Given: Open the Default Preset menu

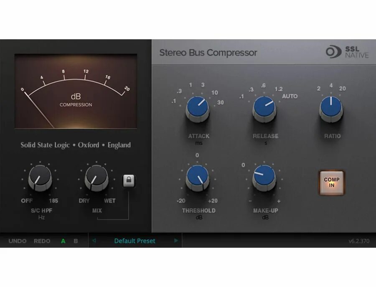Looking at the screenshot, I should point(135,241).
